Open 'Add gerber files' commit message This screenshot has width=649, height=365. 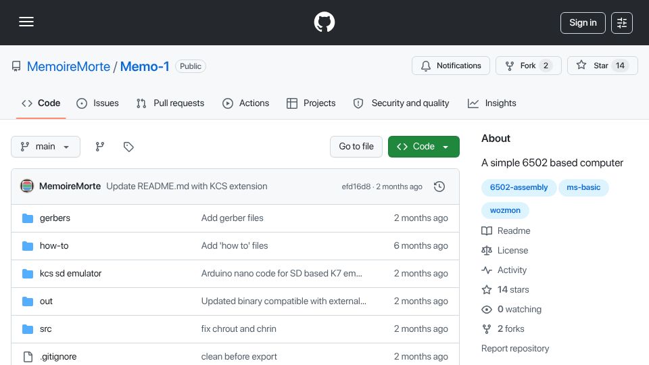[232, 218]
